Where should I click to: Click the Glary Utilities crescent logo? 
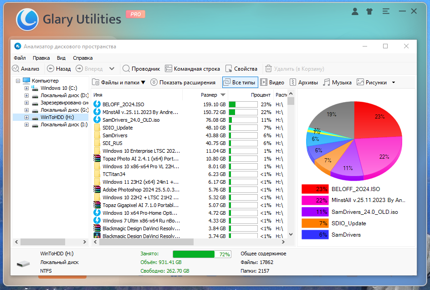27,20
